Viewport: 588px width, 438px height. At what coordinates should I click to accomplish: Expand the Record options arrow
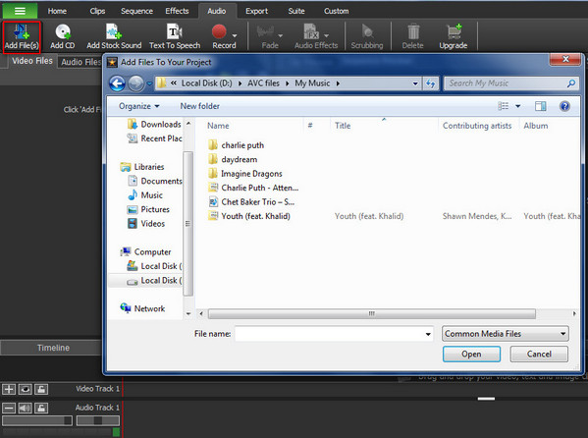[x=235, y=35]
